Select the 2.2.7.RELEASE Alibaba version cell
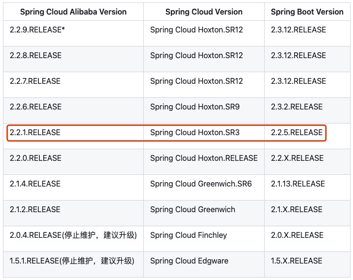353x280 pixels. pos(35,81)
